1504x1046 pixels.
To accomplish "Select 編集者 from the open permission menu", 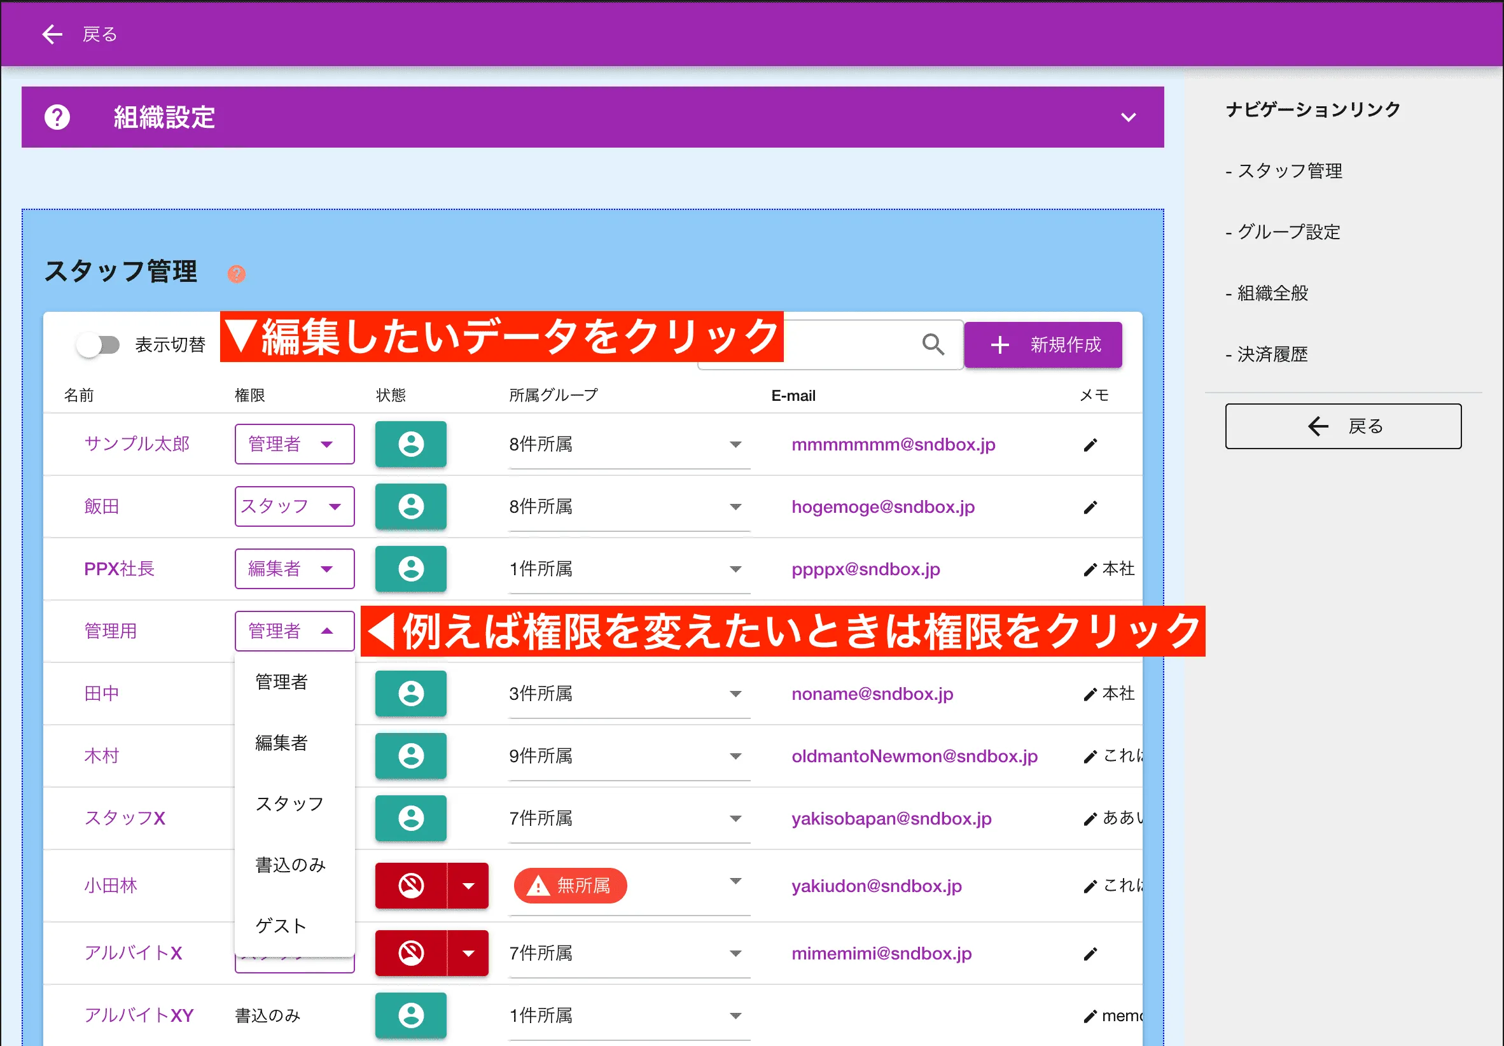I will [281, 742].
